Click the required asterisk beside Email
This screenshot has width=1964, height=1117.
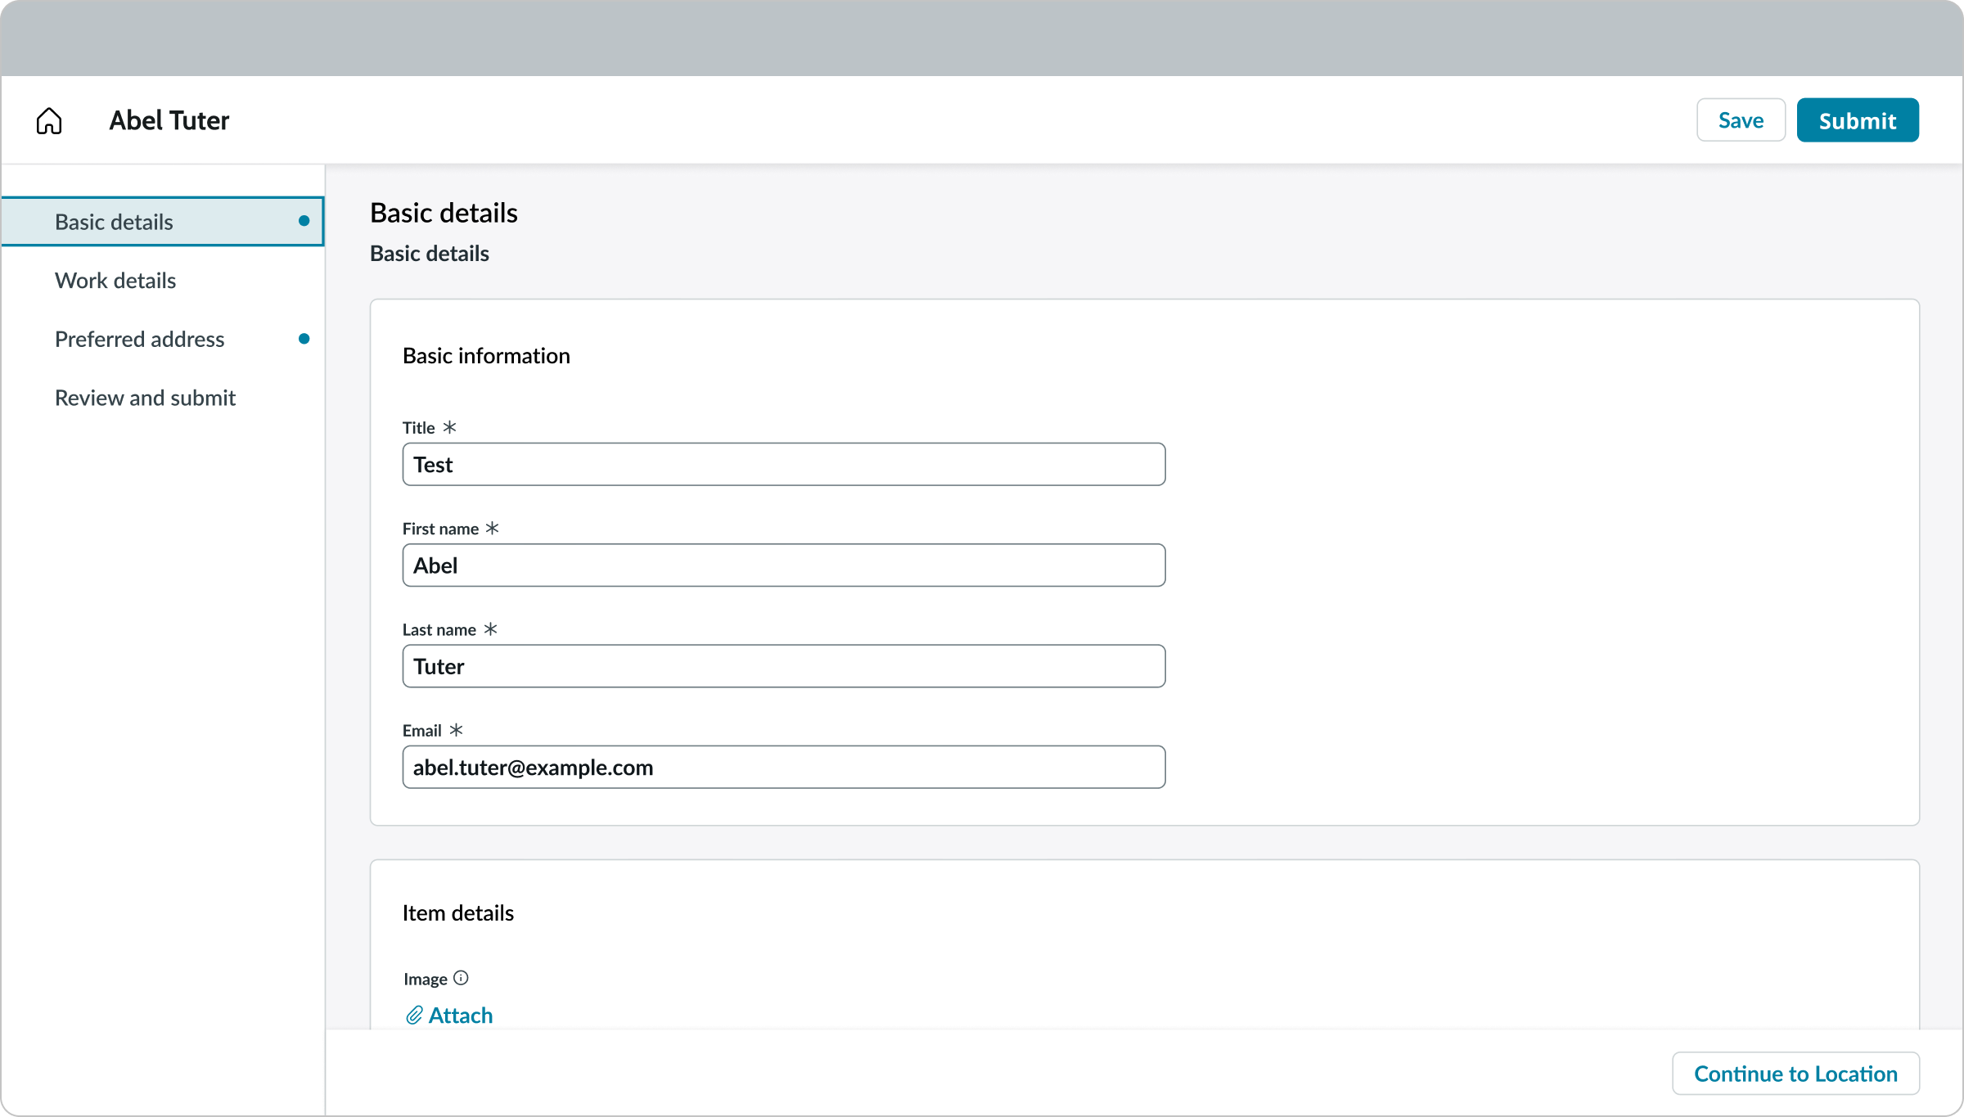click(x=457, y=730)
